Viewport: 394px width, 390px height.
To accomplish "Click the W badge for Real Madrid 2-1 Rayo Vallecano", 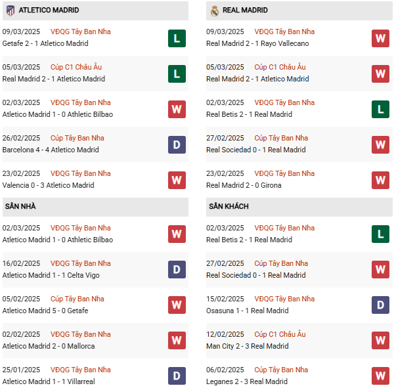I will click(x=380, y=38).
